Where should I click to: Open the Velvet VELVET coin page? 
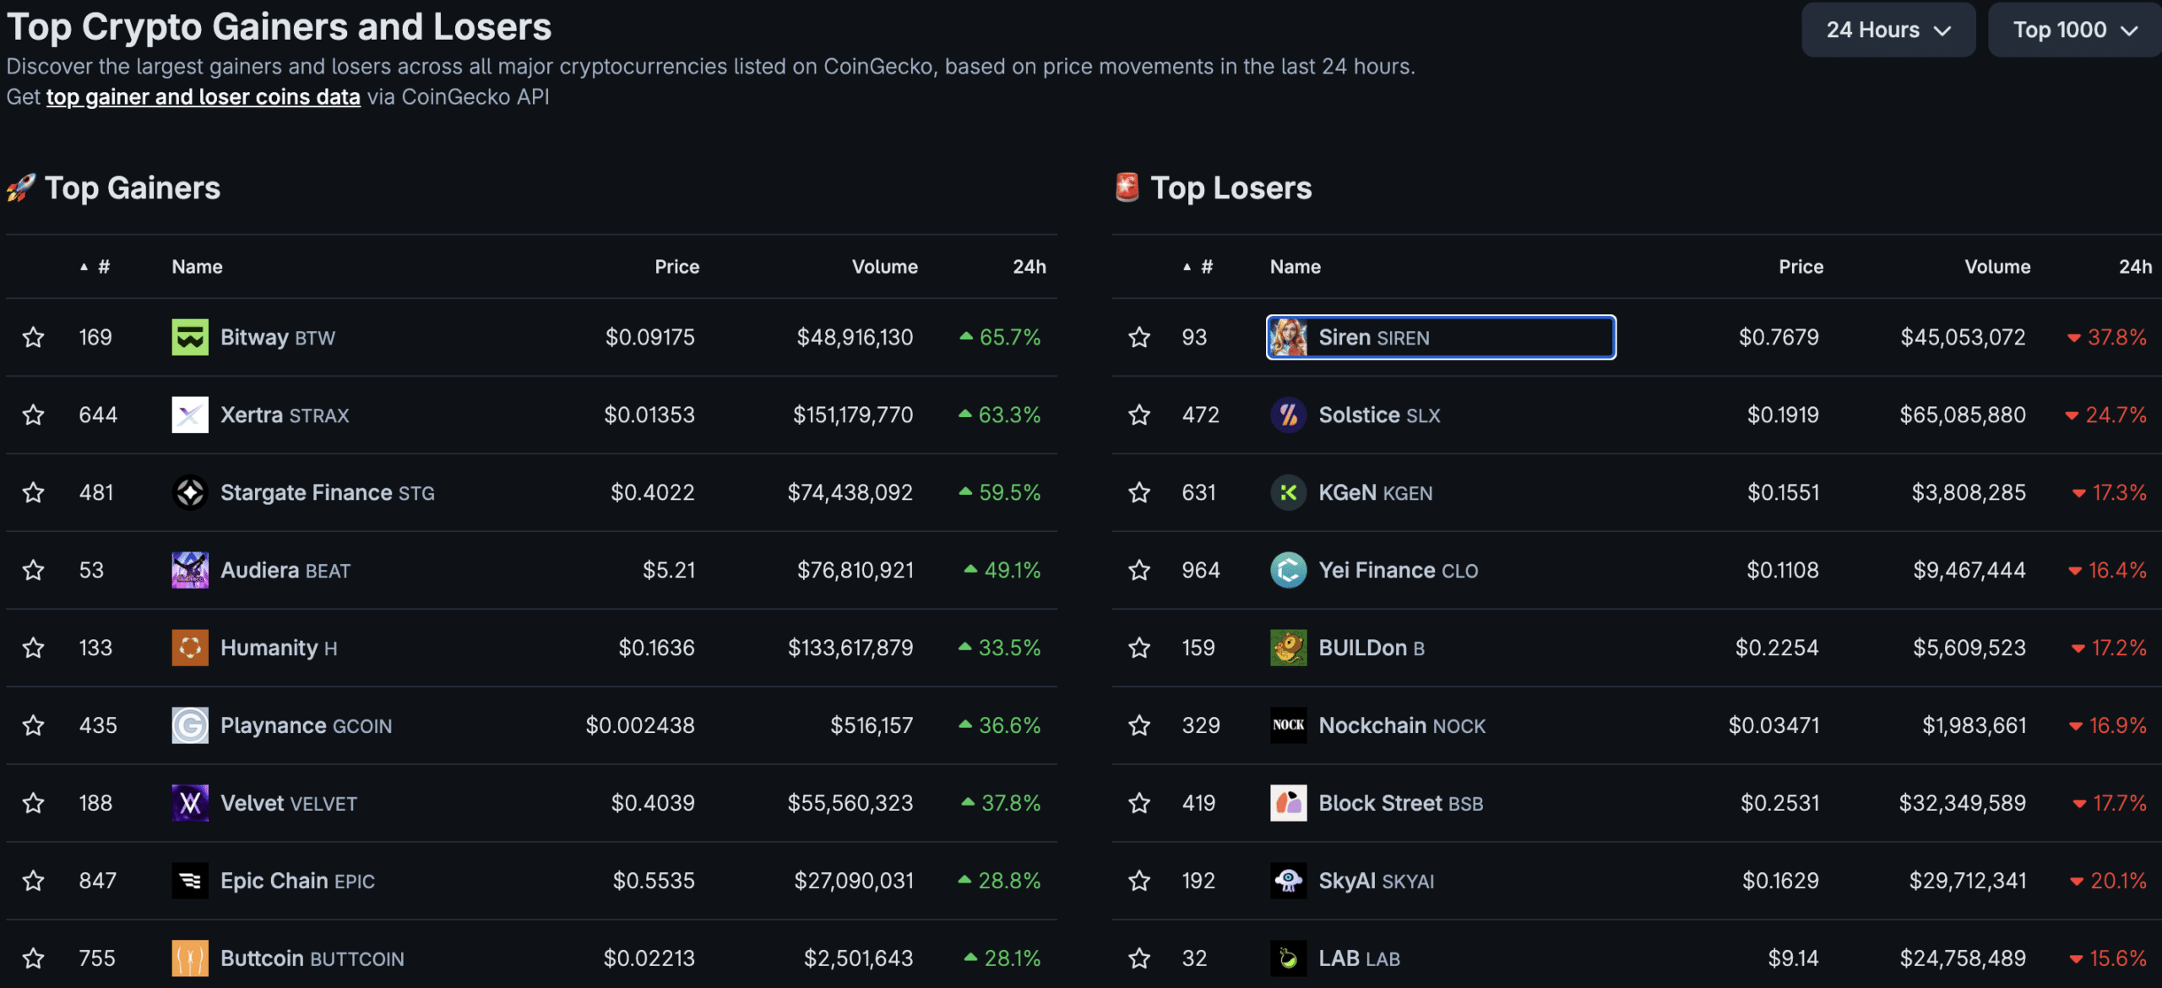pos(289,804)
